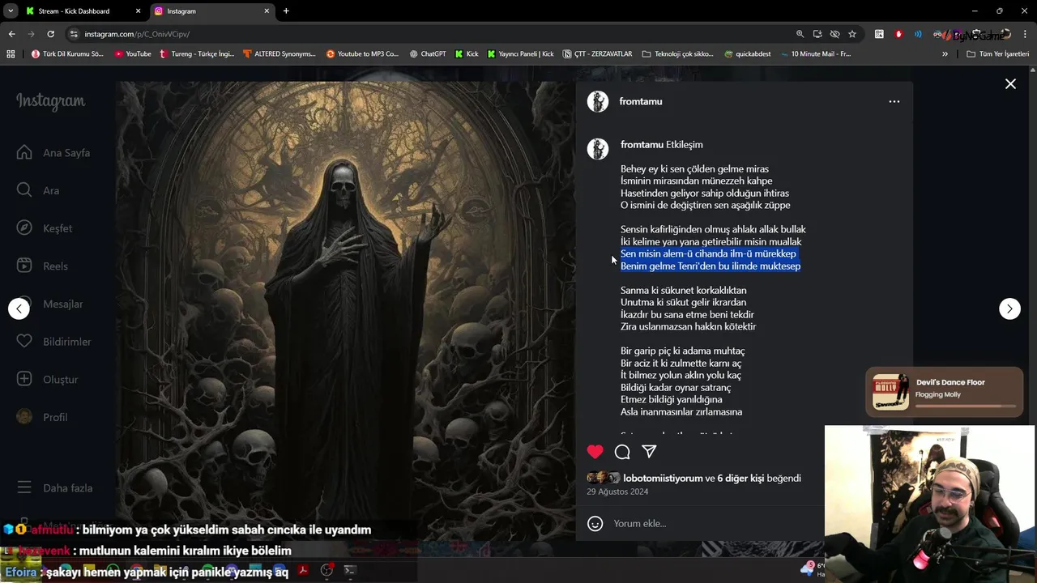
Task: Expand Teknoloji çok sikko bookmark folder
Action: [x=677, y=54]
